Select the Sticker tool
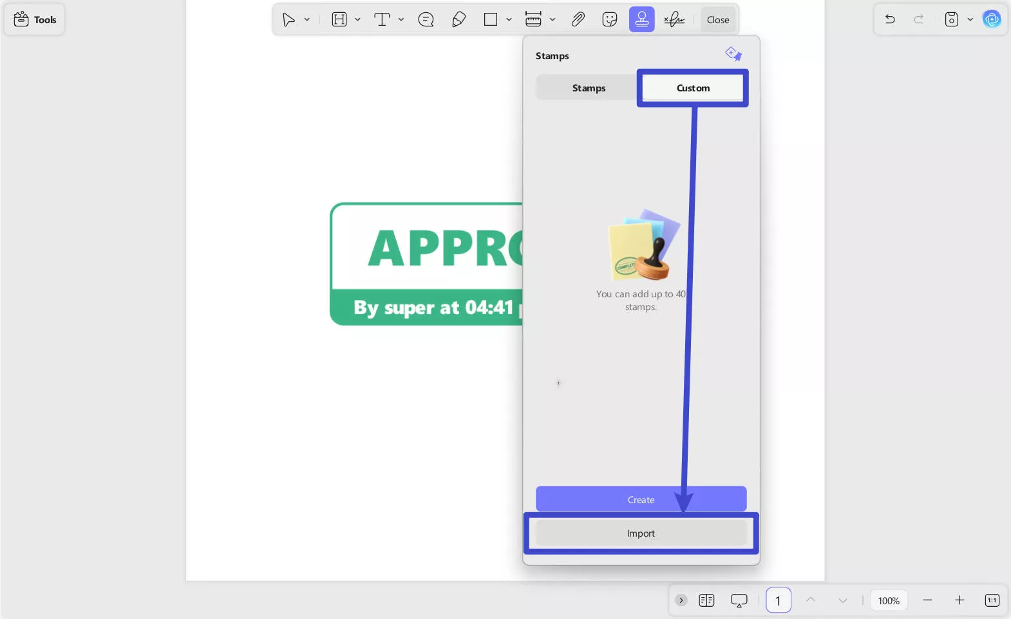This screenshot has width=1011, height=619. 609,19
